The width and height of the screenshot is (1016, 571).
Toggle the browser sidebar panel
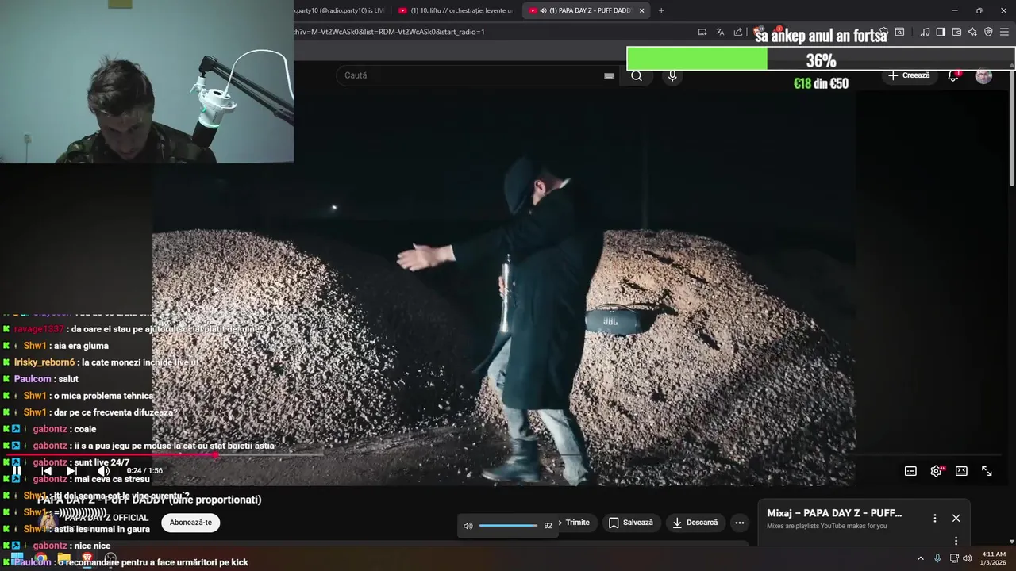coord(941,32)
